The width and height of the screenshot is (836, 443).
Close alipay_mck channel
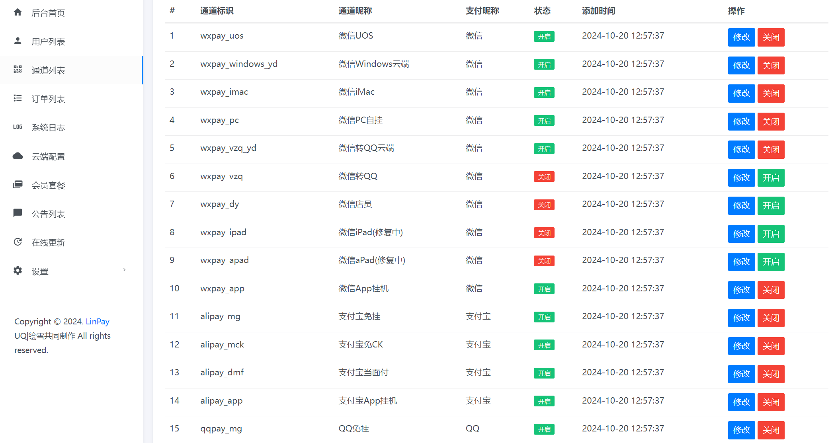[x=771, y=346]
